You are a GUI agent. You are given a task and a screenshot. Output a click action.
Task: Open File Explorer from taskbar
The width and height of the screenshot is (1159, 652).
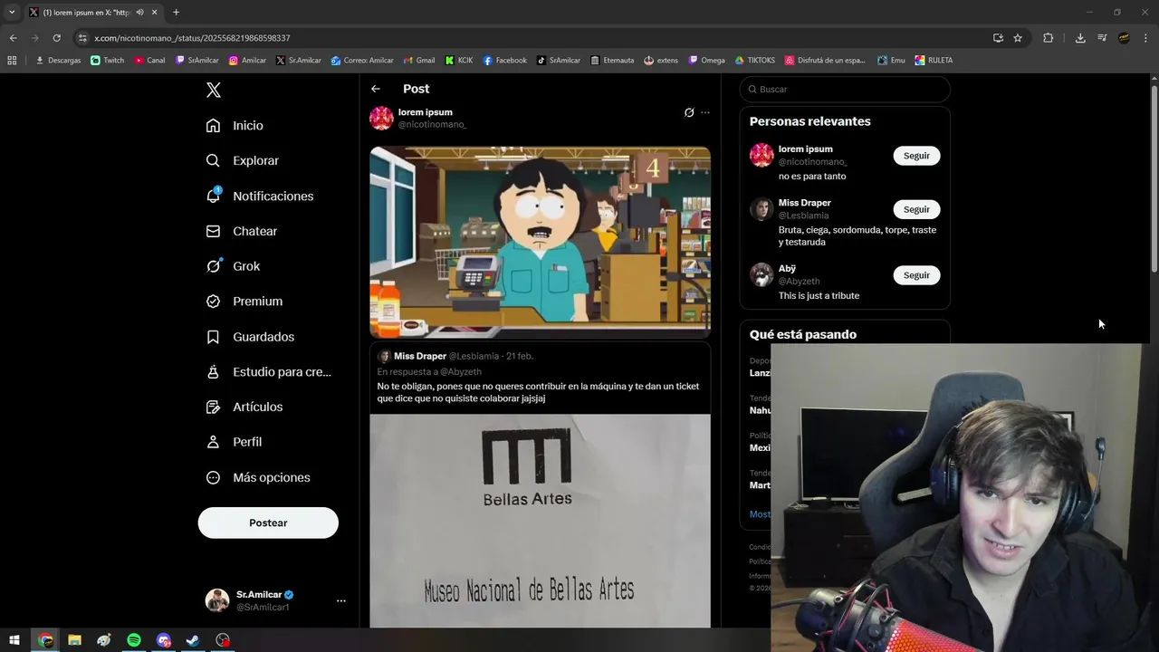[x=74, y=640]
